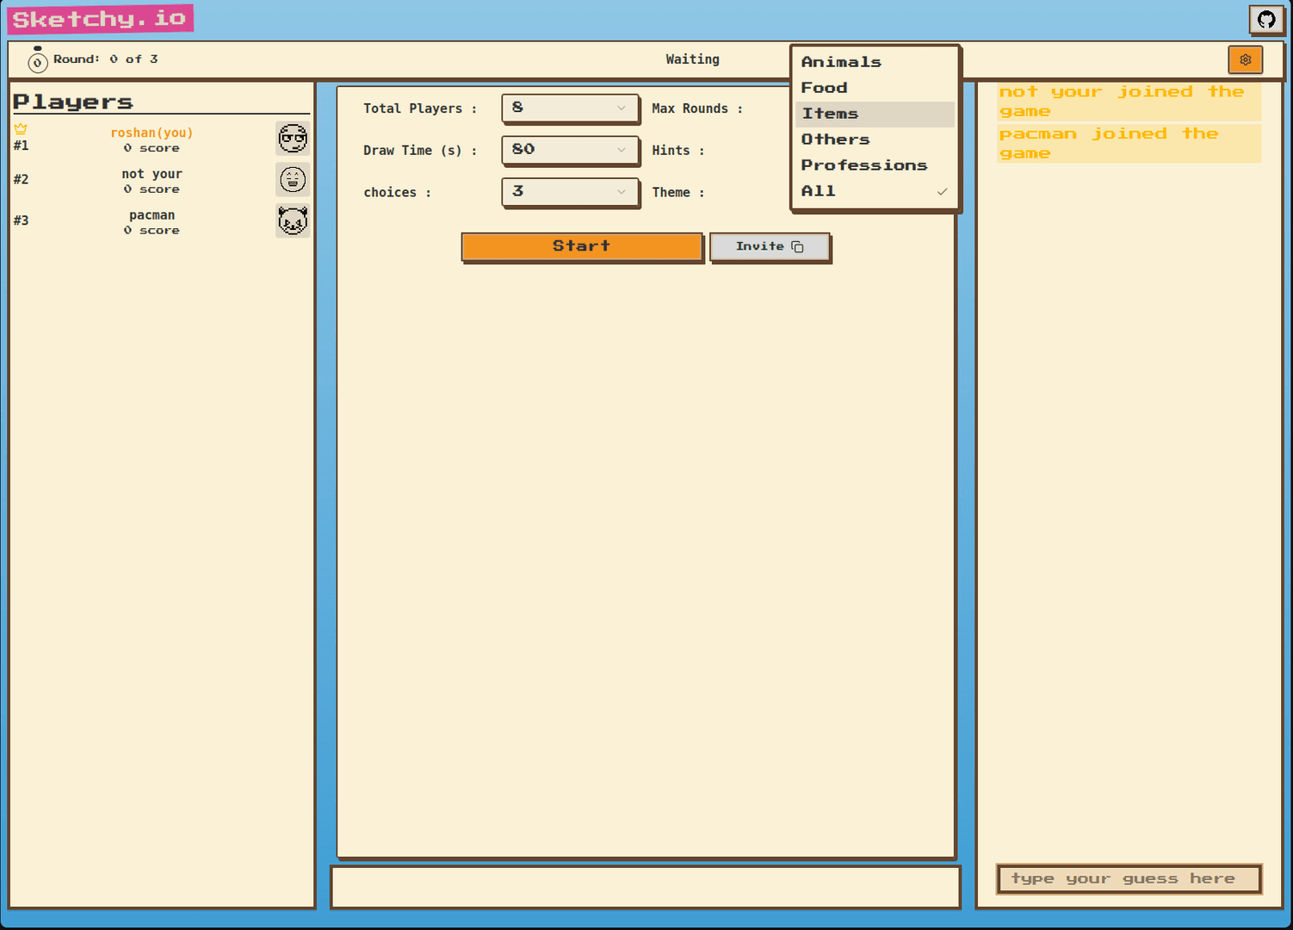This screenshot has width=1293, height=930.
Task: Choose Others theme option
Action: coord(875,139)
